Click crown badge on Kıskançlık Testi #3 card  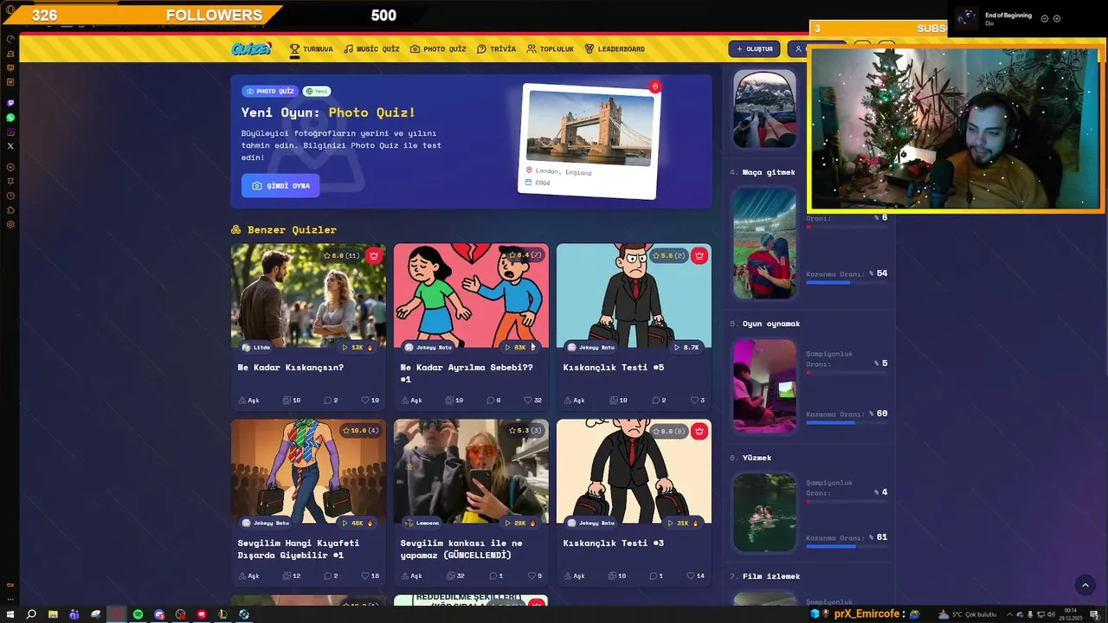[x=699, y=431]
